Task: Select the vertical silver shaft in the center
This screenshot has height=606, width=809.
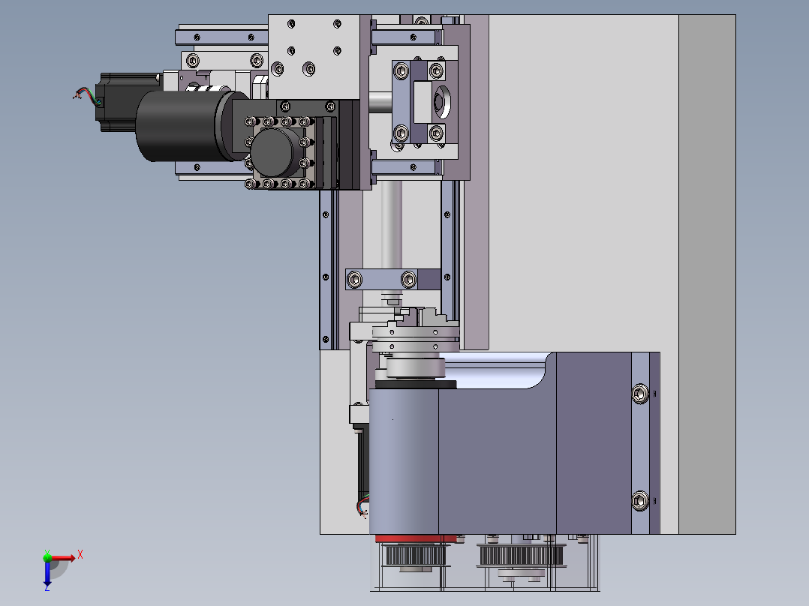Action: coord(392,224)
